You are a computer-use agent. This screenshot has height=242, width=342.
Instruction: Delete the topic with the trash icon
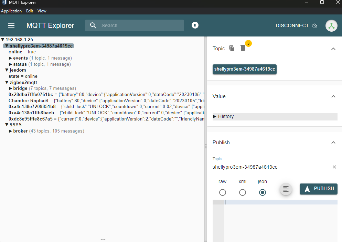pos(243,48)
